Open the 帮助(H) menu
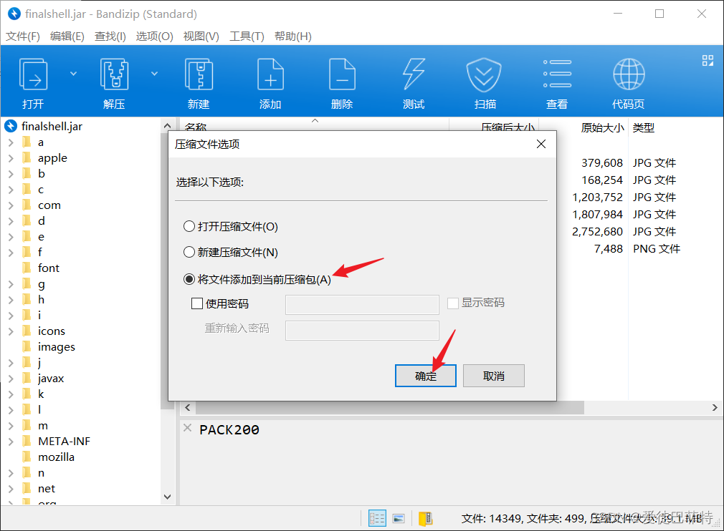Screen dimensions: 724x531 tap(292, 36)
